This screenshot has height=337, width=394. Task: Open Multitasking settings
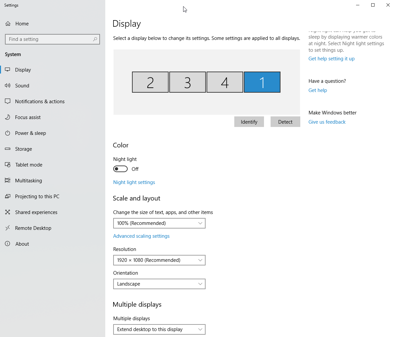coord(52,180)
